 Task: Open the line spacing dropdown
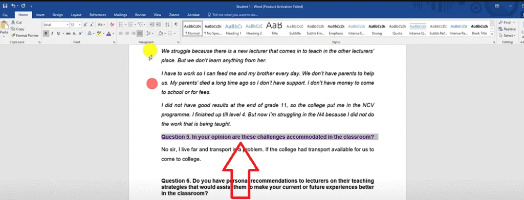[x=149, y=33]
